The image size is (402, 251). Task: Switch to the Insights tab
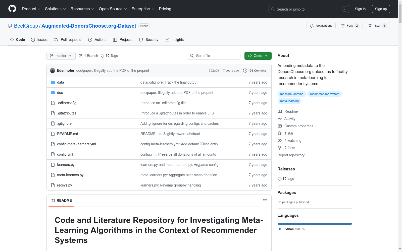[174, 40]
